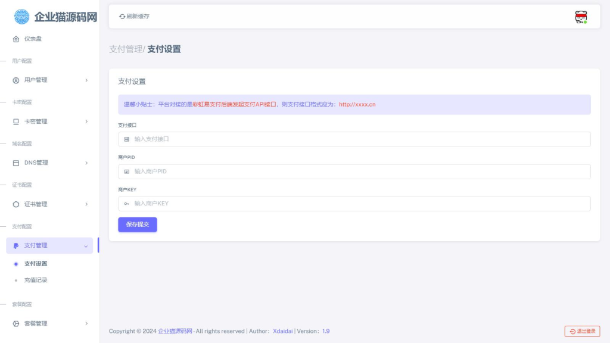Viewport: 610px width, 343px height.
Task: Click the card icon inside 支付接口 field
Action: (x=126, y=139)
